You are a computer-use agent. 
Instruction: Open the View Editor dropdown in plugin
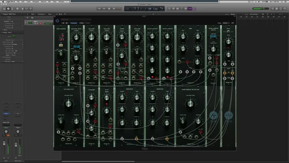pyautogui.click(x=226, y=23)
